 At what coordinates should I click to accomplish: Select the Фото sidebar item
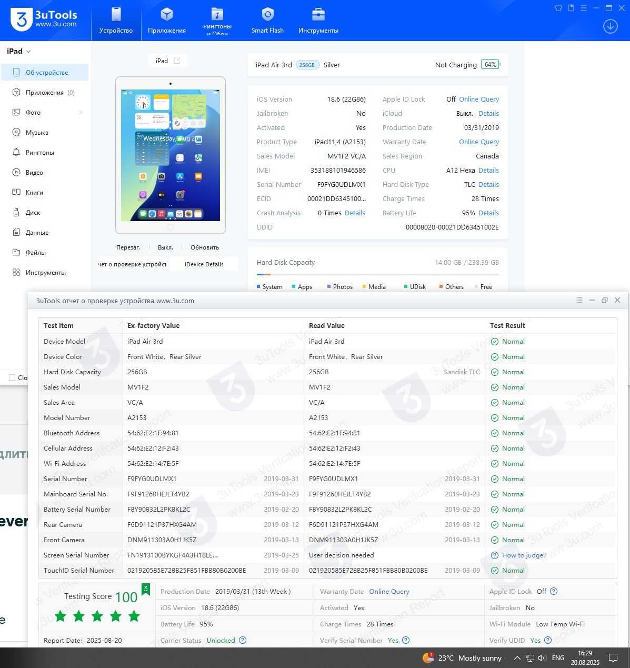pos(45,113)
